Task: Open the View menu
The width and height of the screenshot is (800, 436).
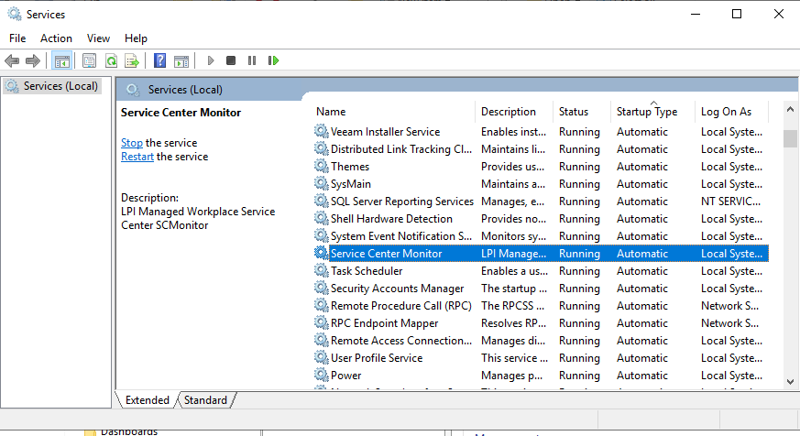Action: point(98,38)
